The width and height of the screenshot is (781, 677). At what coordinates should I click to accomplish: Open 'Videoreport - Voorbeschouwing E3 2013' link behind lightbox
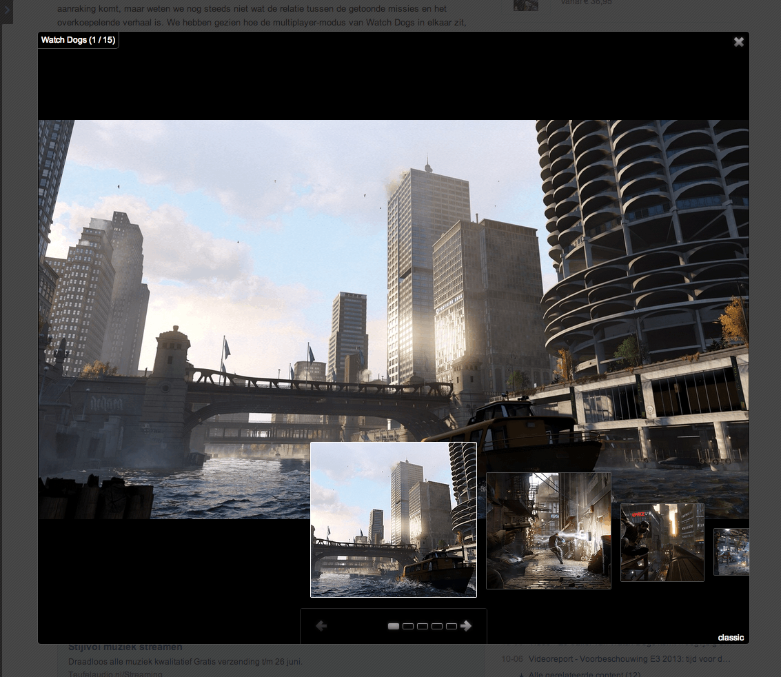629,658
